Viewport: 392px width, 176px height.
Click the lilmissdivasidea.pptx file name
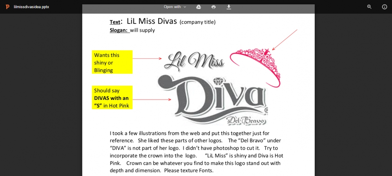point(31,7)
